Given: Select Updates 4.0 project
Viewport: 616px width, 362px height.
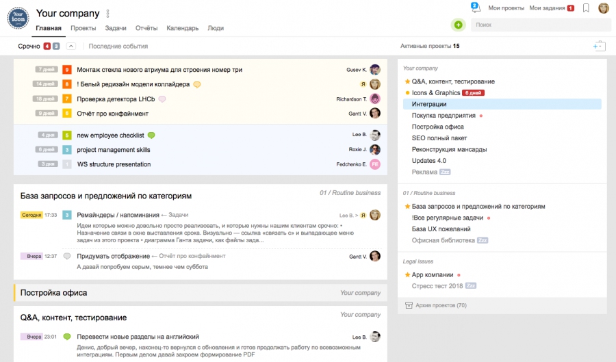Looking at the screenshot, I should (429, 161).
